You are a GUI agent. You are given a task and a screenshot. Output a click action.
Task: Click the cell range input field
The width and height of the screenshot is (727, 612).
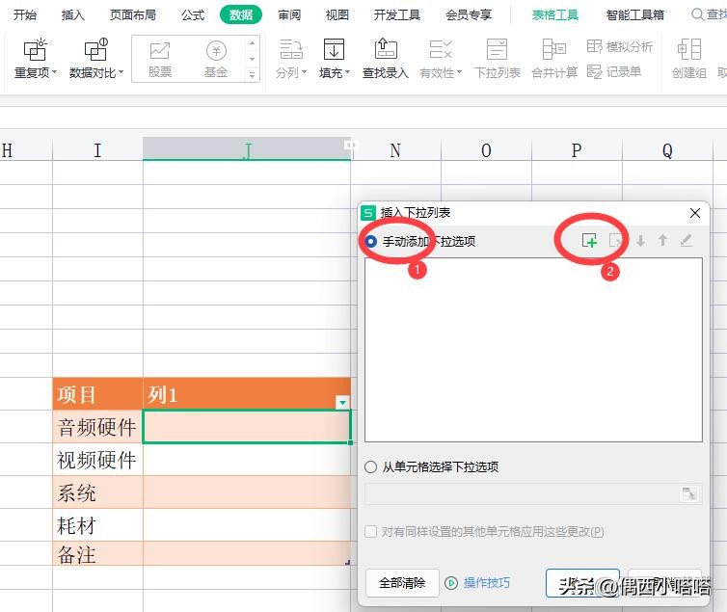(522, 493)
